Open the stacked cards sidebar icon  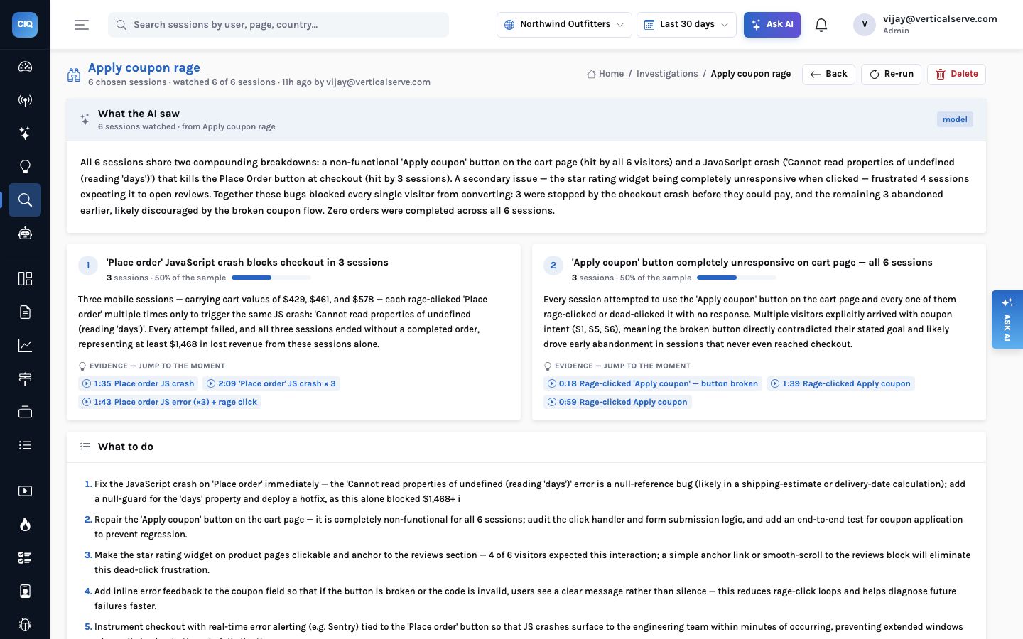tap(25, 412)
